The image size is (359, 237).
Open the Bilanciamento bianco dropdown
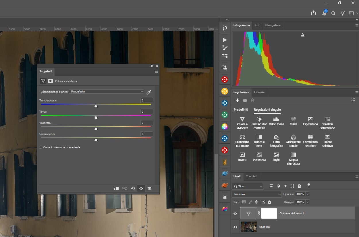(x=106, y=92)
